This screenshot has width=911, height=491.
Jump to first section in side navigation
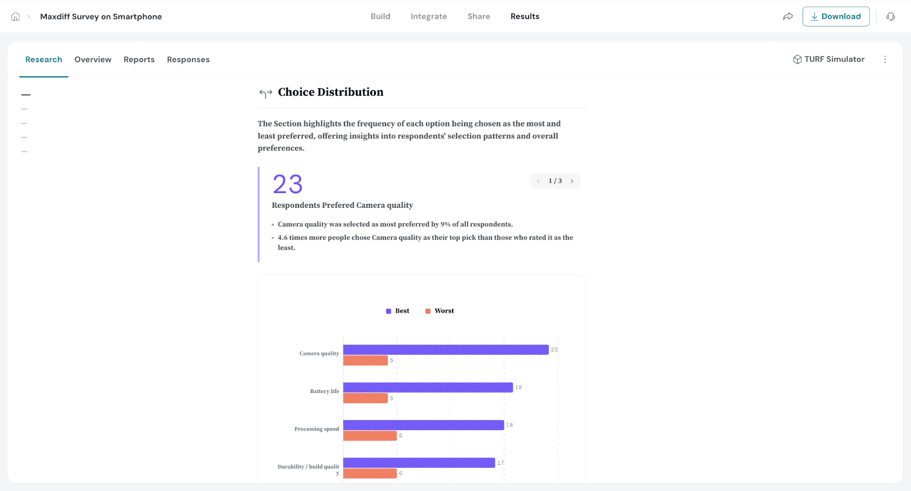pyautogui.click(x=26, y=95)
